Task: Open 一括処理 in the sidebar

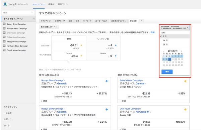Action: pos(8,113)
